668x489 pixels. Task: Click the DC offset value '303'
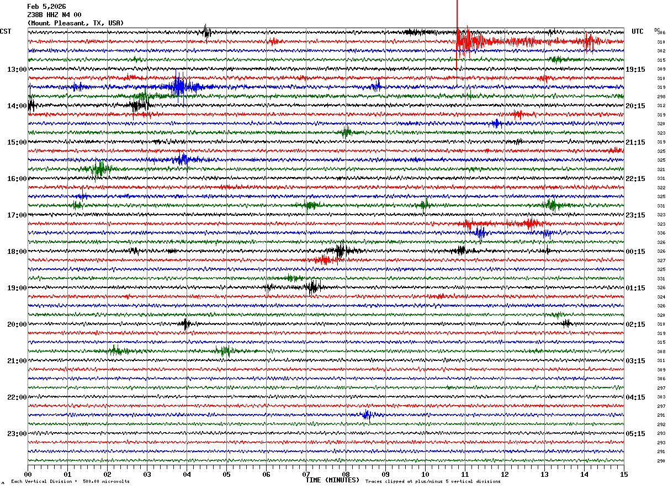661,397
